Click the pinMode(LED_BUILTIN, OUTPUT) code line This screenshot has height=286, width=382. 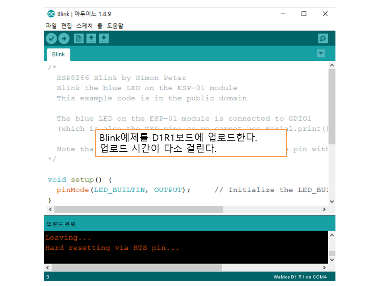click(x=123, y=190)
